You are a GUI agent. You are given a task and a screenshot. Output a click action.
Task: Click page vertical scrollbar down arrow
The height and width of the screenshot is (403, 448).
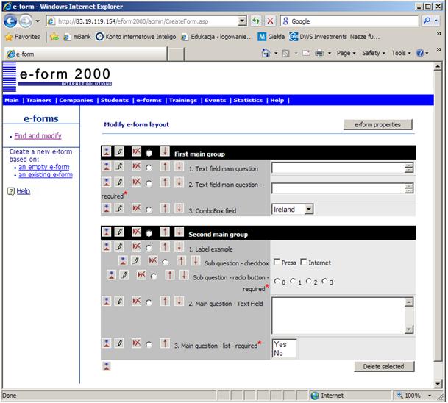(439, 385)
